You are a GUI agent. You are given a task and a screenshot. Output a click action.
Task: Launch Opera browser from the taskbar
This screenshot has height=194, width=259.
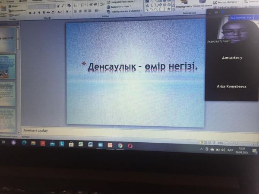tap(130, 145)
